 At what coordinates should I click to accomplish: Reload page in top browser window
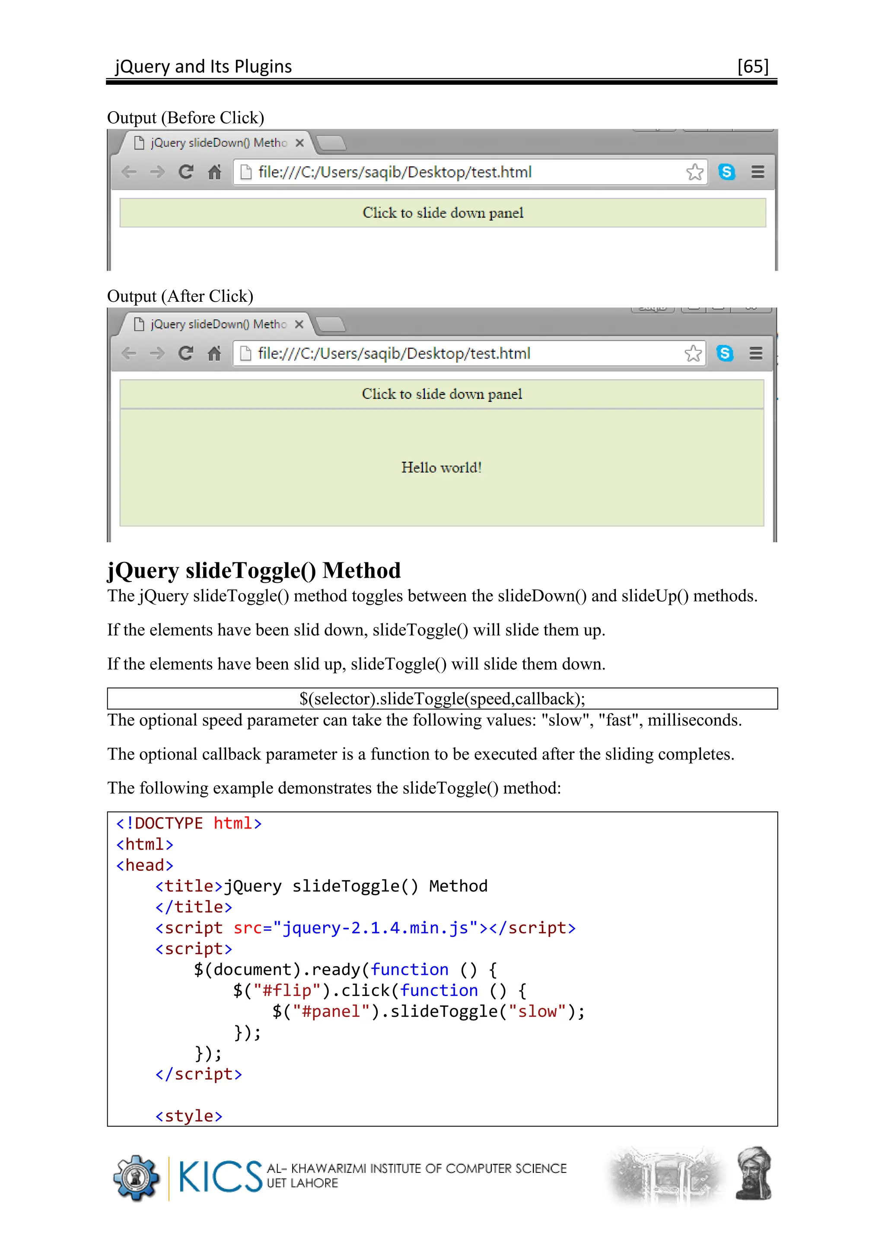[x=186, y=172]
